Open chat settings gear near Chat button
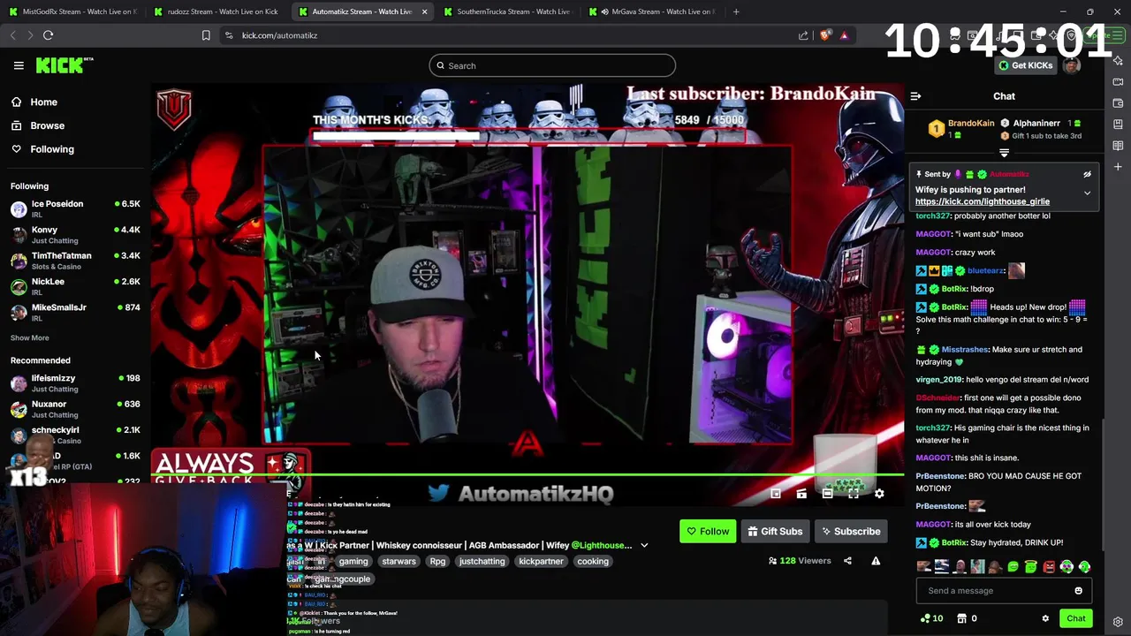This screenshot has width=1131, height=636. click(x=1045, y=618)
